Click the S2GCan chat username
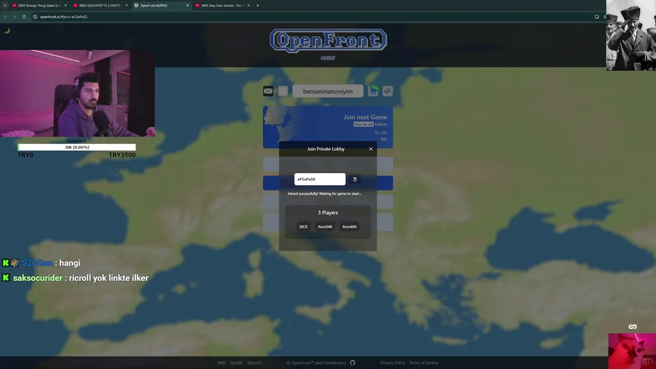Screen dimensions: 656x369 (37, 263)
